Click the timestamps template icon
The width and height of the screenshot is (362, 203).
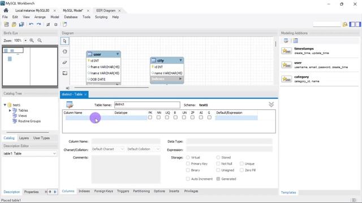pos(287,51)
